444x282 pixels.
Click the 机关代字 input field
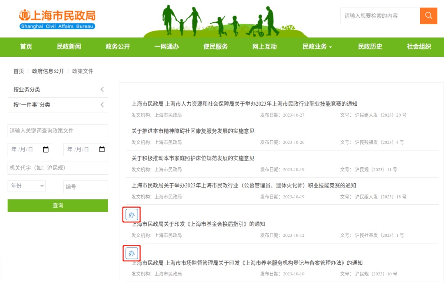coord(58,168)
